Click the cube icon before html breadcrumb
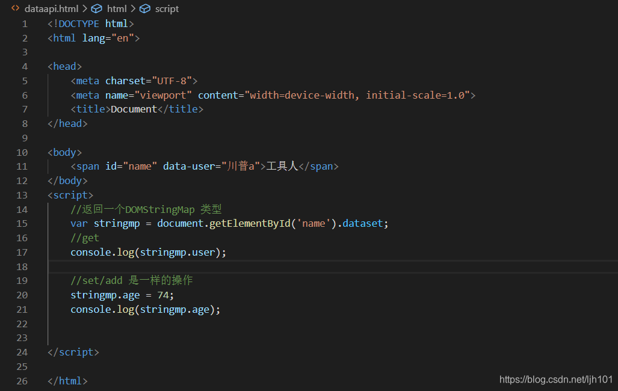Screen dimensions: 618x391 [96, 8]
